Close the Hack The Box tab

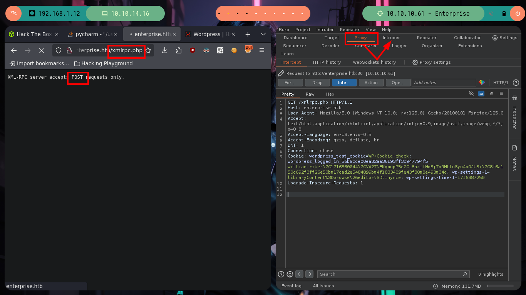(x=57, y=34)
